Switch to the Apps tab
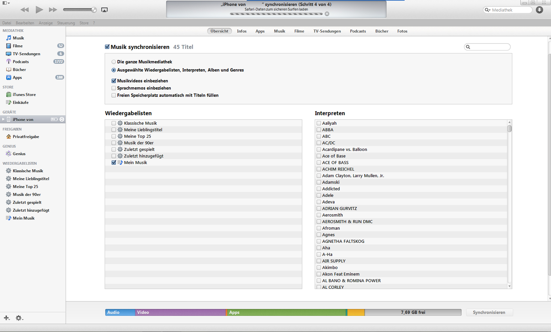 [260, 31]
